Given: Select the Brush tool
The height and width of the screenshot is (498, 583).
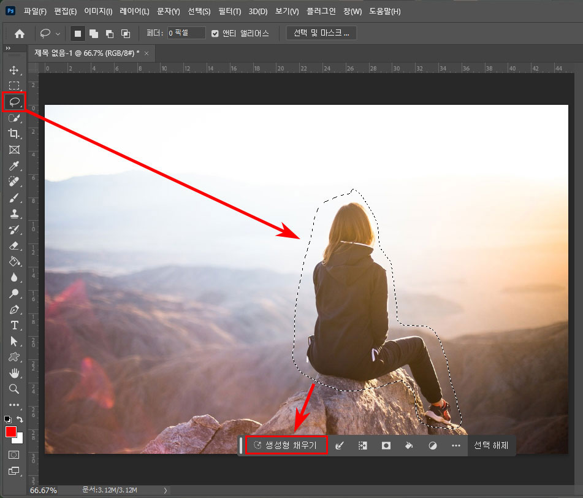Looking at the screenshot, I should point(14,197).
